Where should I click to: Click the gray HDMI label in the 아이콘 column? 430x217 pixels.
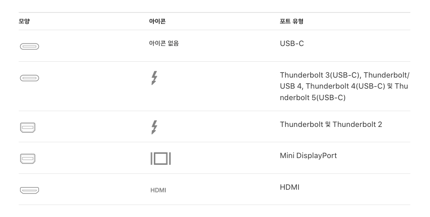(158, 190)
